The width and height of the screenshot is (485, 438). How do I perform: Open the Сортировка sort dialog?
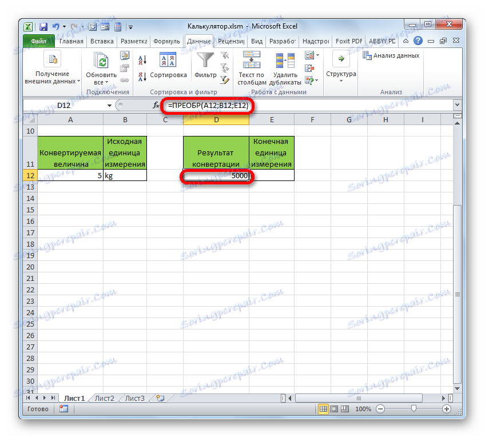[168, 65]
